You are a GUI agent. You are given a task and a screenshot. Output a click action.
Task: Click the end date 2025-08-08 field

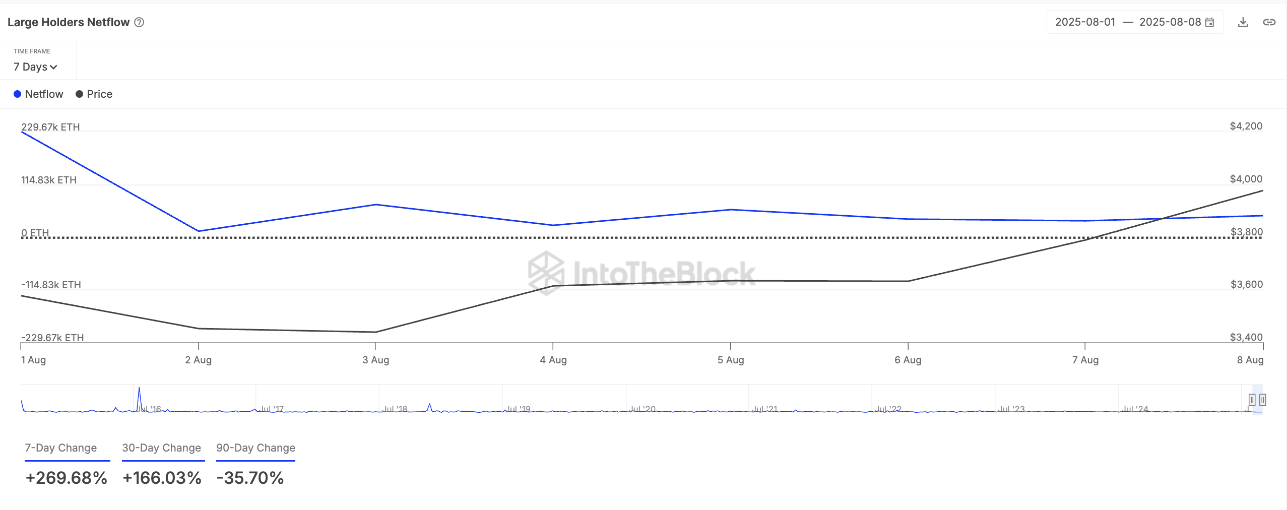click(1170, 22)
